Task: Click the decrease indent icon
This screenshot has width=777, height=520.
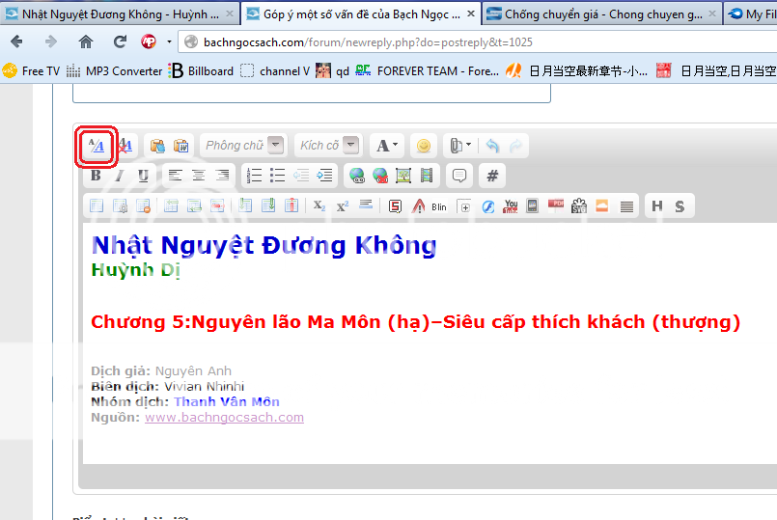Action: (x=301, y=176)
